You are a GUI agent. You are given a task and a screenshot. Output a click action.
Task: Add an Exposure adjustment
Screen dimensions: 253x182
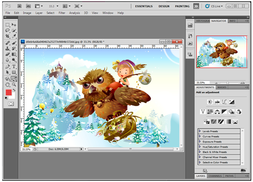coord(232,102)
